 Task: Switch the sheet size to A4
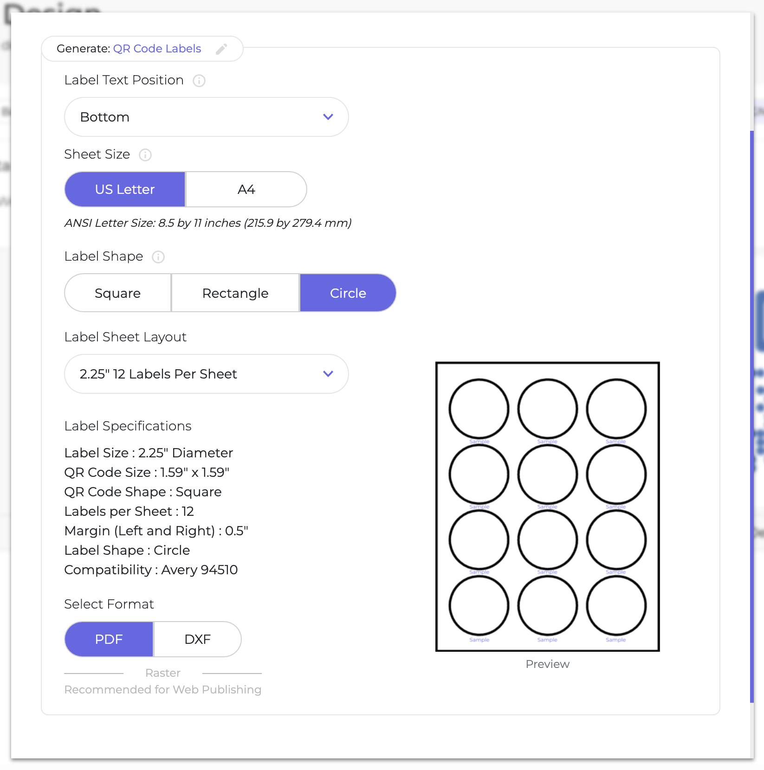pyautogui.click(x=246, y=189)
